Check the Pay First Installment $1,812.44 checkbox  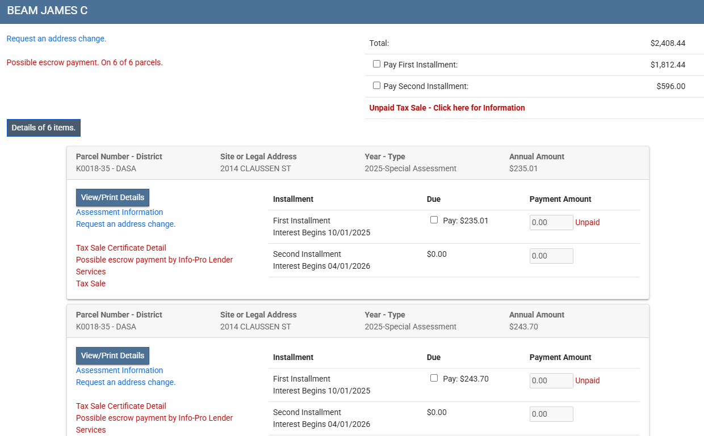pyautogui.click(x=376, y=64)
